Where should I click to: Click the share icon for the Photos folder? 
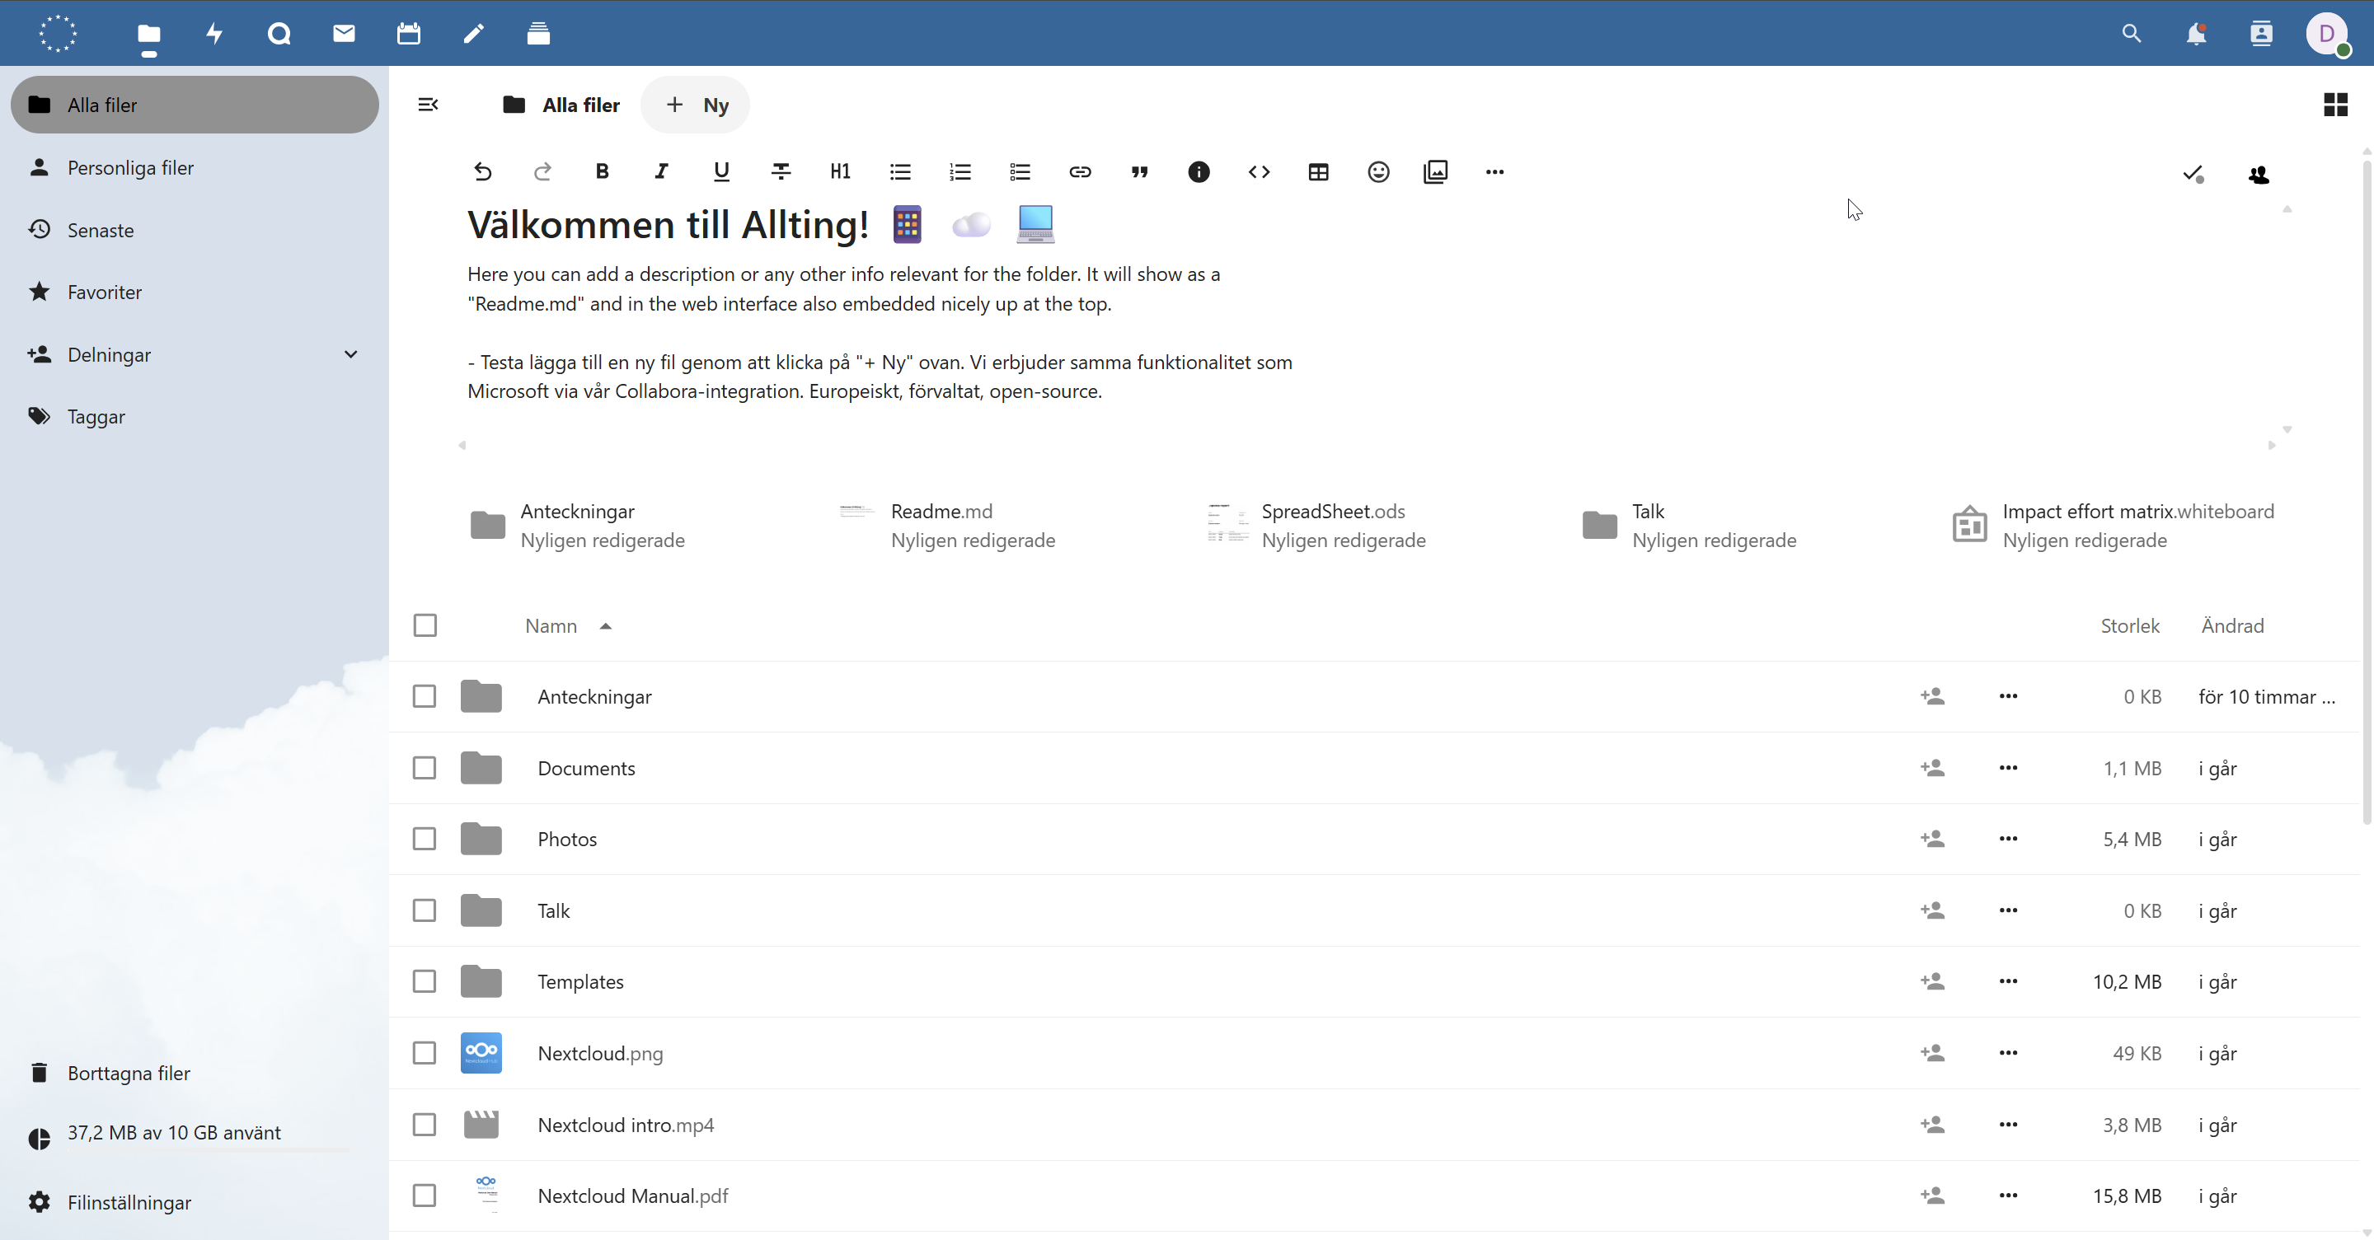click(1932, 840)
